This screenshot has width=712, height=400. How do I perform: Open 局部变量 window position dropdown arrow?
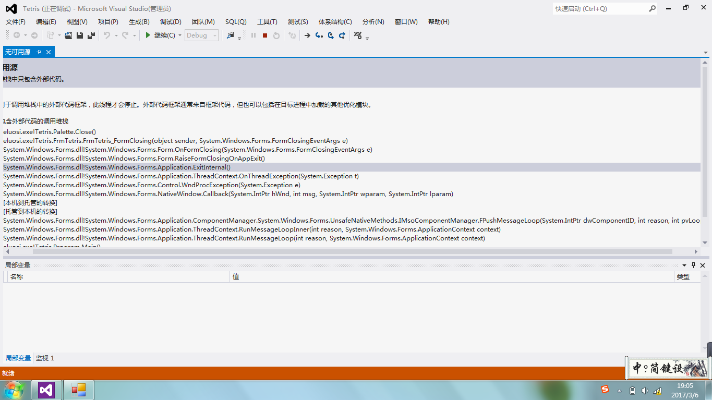pos(685,265)
